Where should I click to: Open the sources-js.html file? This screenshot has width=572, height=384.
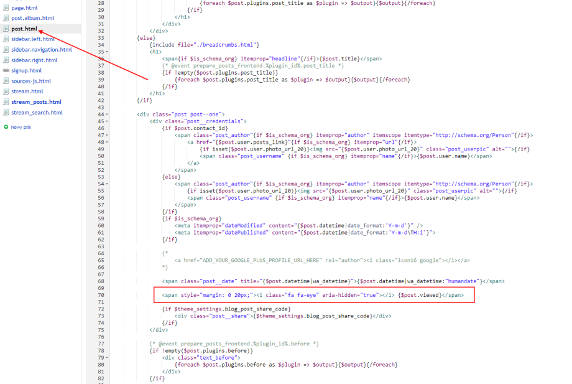(x=31, y=81)
